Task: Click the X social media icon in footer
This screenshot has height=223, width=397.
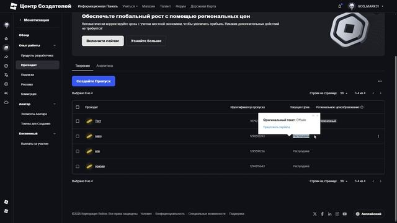Action: 314,214
